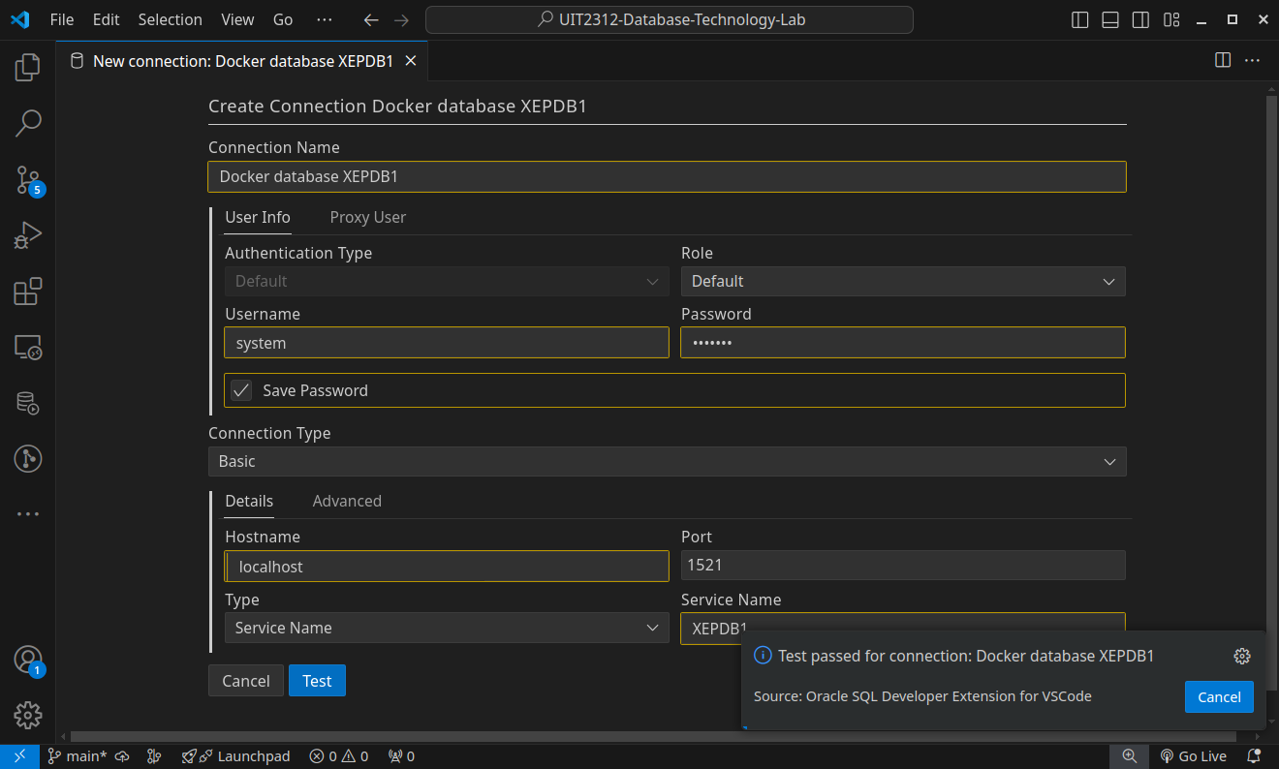The image size is (1279, 769).
Task: Switch to the Proxy User tab
Action: tap(367, 217)
